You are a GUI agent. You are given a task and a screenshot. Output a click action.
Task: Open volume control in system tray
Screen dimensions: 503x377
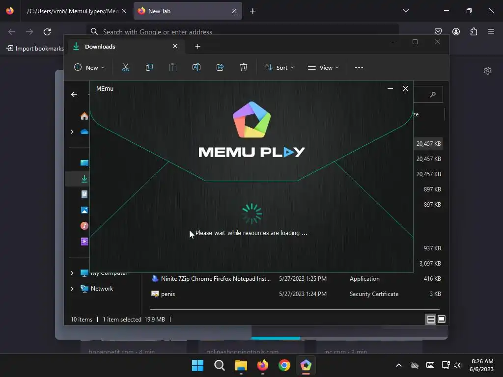click(x=457, y=365)
